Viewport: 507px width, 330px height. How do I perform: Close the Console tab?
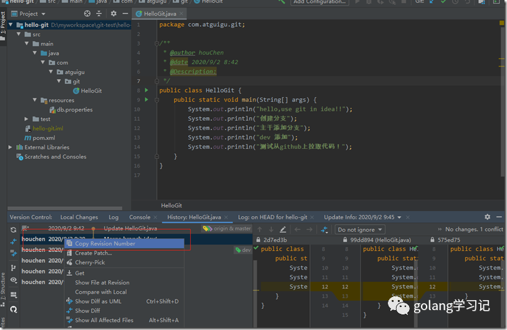point(155,217)
